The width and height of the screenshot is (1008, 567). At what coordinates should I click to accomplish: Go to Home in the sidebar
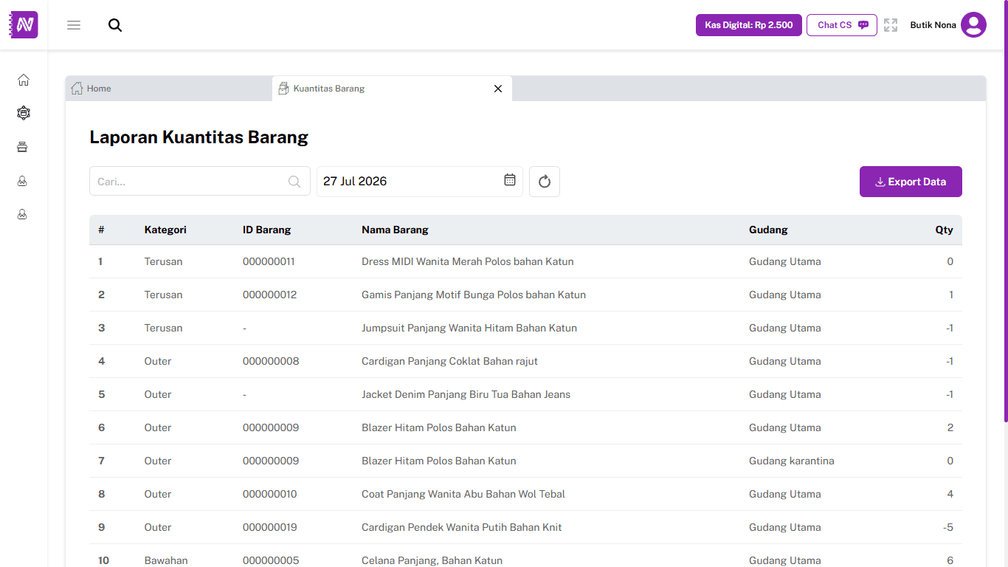[x=24, y=80]
